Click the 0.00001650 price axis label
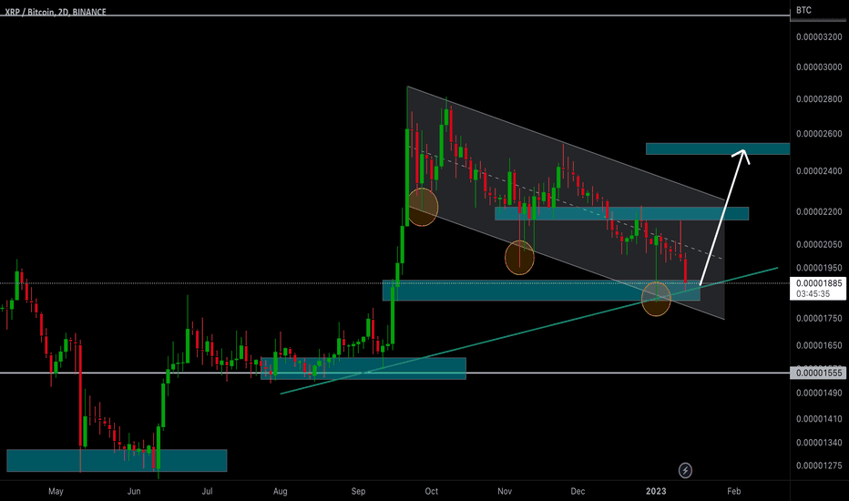This screenshot has width=849, height=501. tap(819, 345)
